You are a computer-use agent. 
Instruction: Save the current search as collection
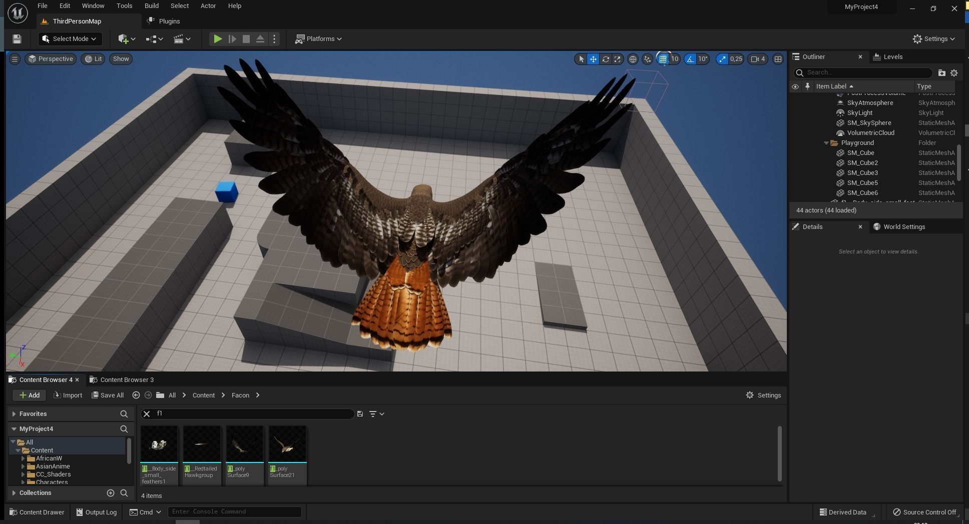[360, 414]
